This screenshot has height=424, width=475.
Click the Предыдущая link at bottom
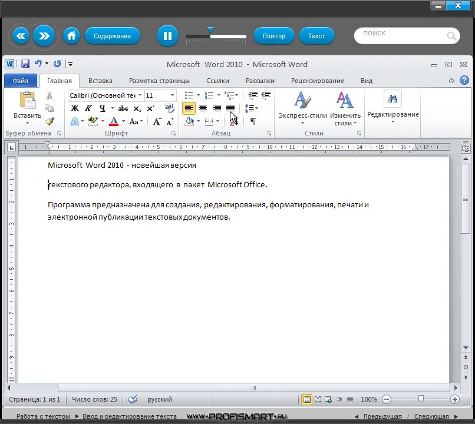[382, 416]
